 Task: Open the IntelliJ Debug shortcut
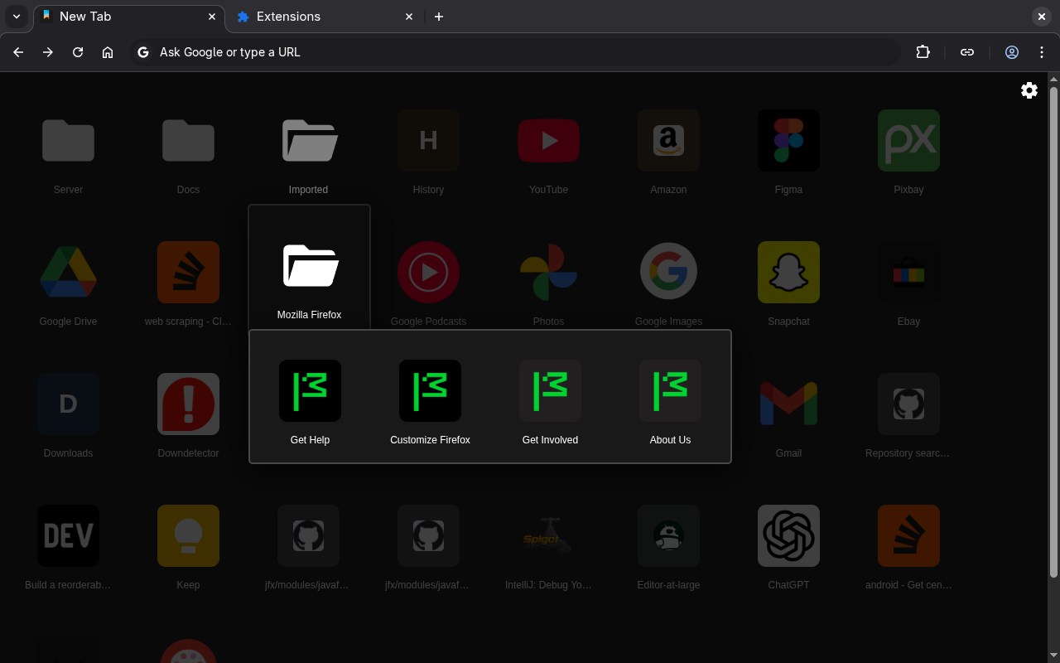(x=548, y=547)
